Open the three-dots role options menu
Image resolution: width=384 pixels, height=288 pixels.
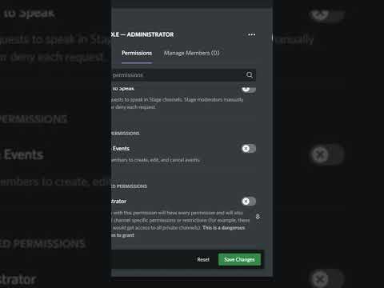pyautogui.click(x=251, y=34)
